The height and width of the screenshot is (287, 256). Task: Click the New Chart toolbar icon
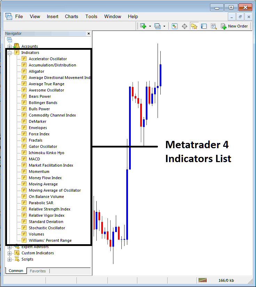coord(143,26)
